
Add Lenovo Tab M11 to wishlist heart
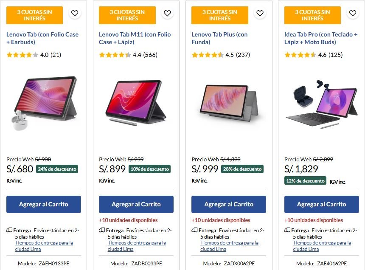tap(167, 13)
